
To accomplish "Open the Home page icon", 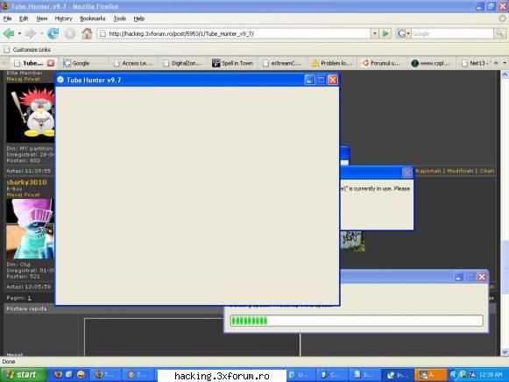I will pos(87,33).
